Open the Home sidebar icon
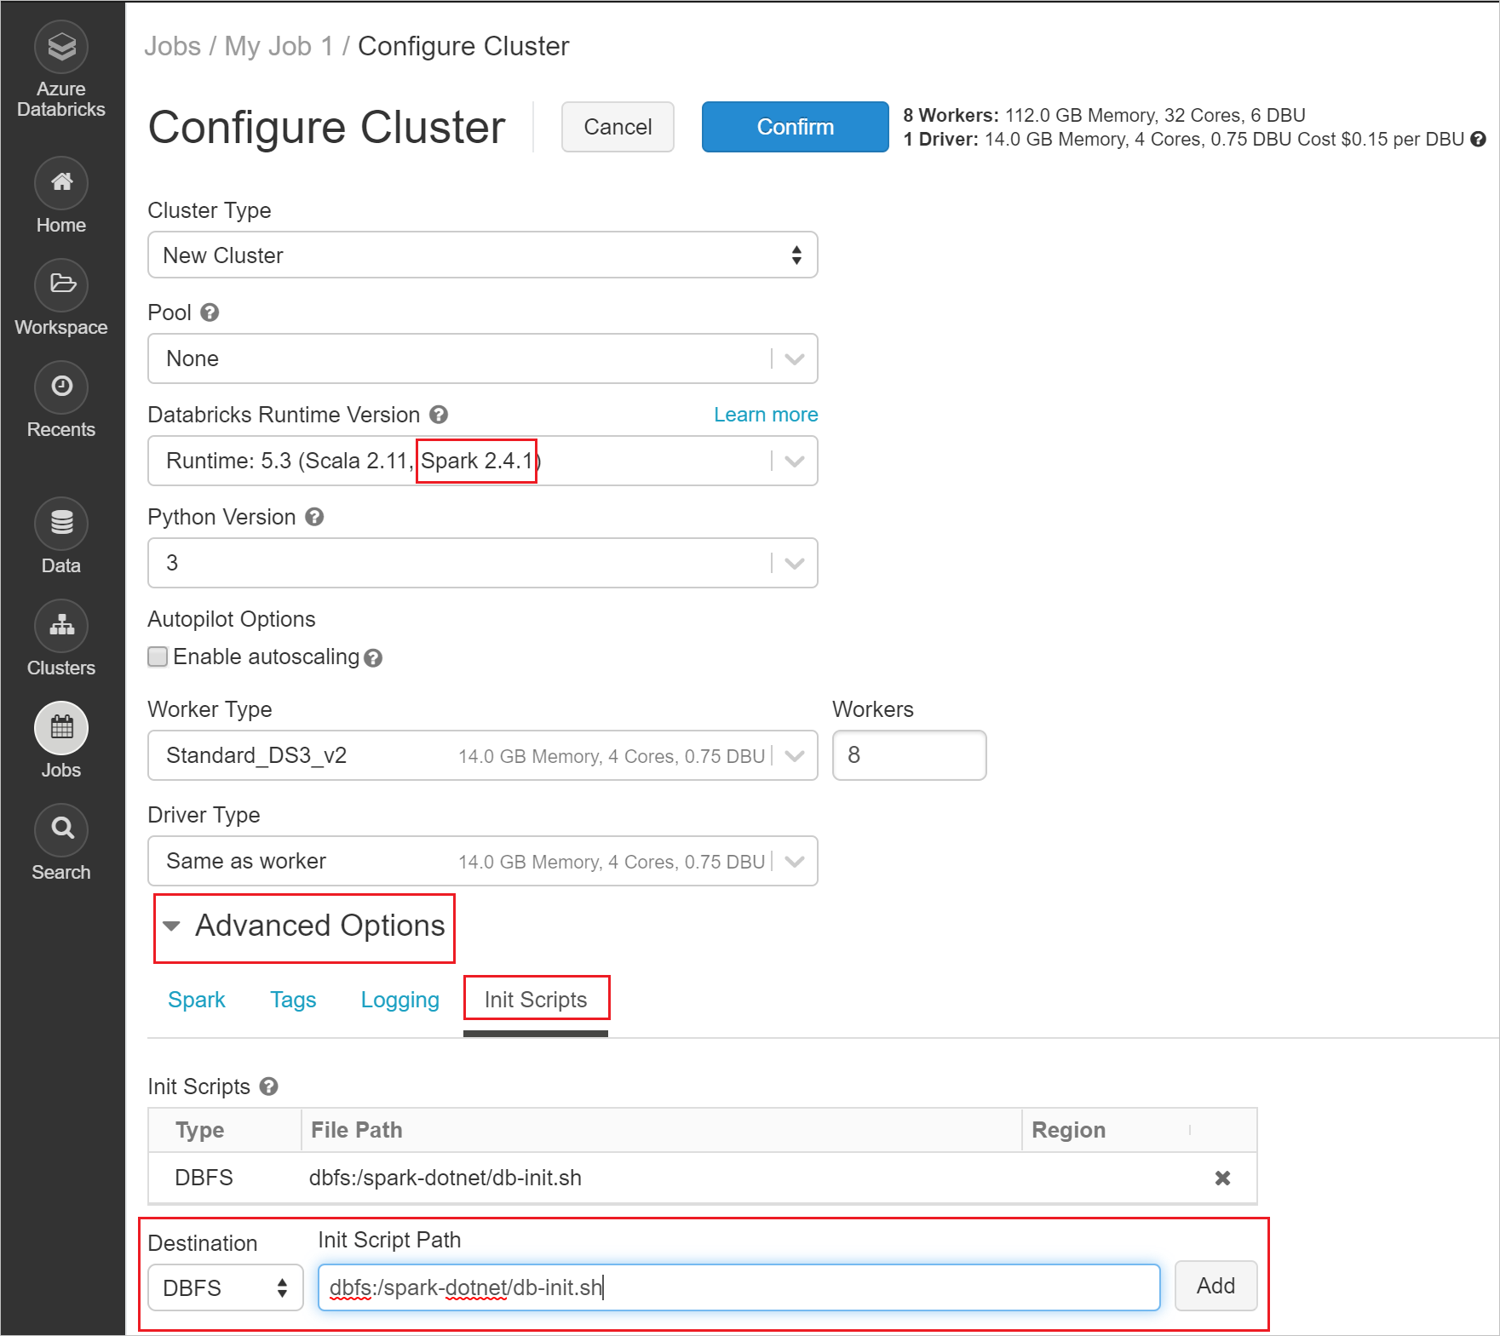Screen dimensions: 1500x1336 pyautogui.click(x=60, y=183)
